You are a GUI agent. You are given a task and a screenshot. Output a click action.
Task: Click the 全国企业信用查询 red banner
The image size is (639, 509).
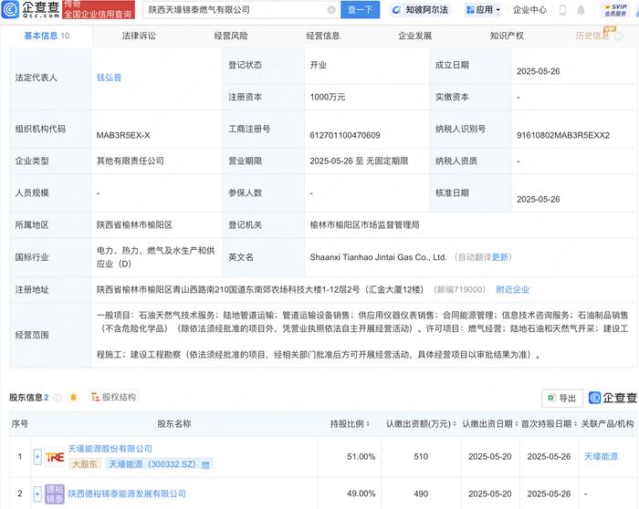click(99, 10)
